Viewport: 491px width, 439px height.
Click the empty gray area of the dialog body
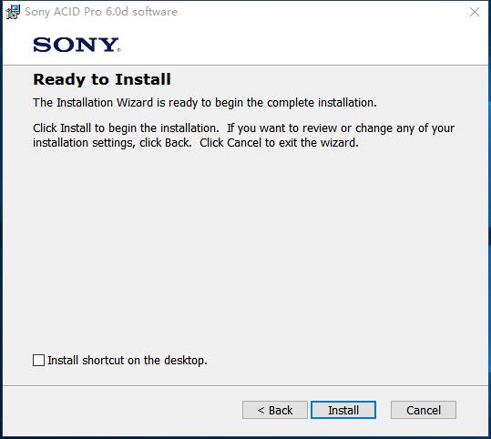[x=245, y=248]
